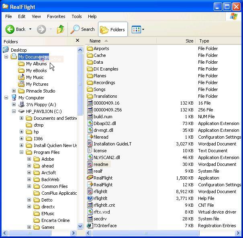Select the NLVSCAN2.dll file name
This screenshot has height=238, width=243.
point(107,157)
